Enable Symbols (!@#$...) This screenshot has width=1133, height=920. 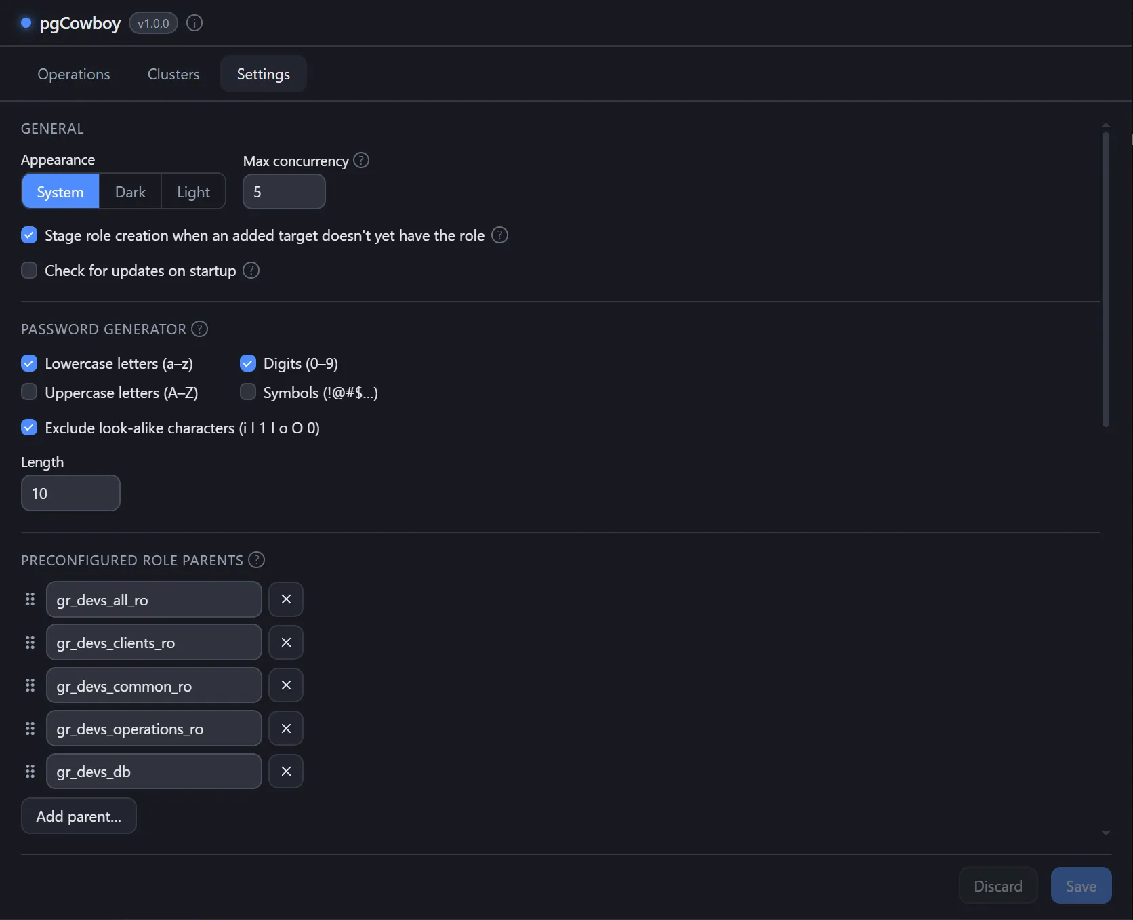pos(248,392)
